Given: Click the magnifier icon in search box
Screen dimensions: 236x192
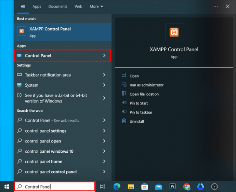Looking at the screenshot, I should click(x=19, y=187).
